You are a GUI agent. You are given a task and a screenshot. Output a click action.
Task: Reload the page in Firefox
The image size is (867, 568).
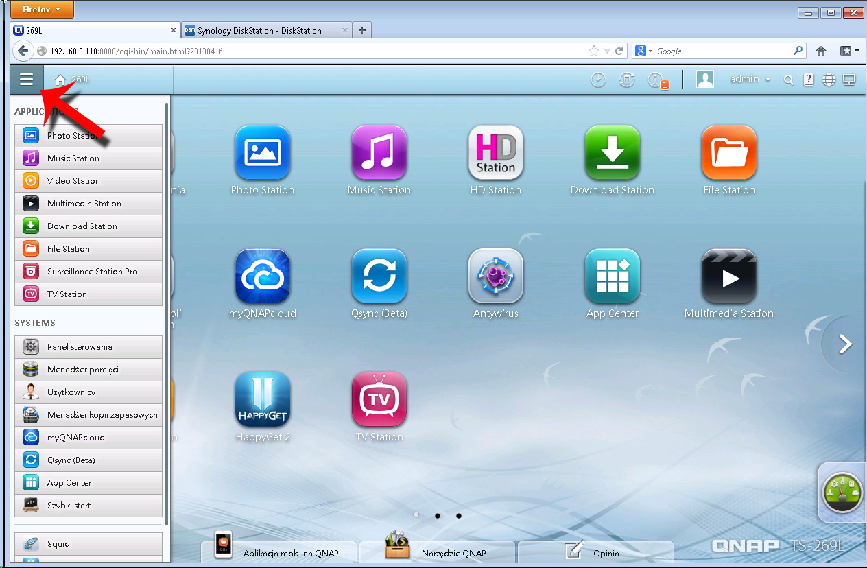coord(619,51)
